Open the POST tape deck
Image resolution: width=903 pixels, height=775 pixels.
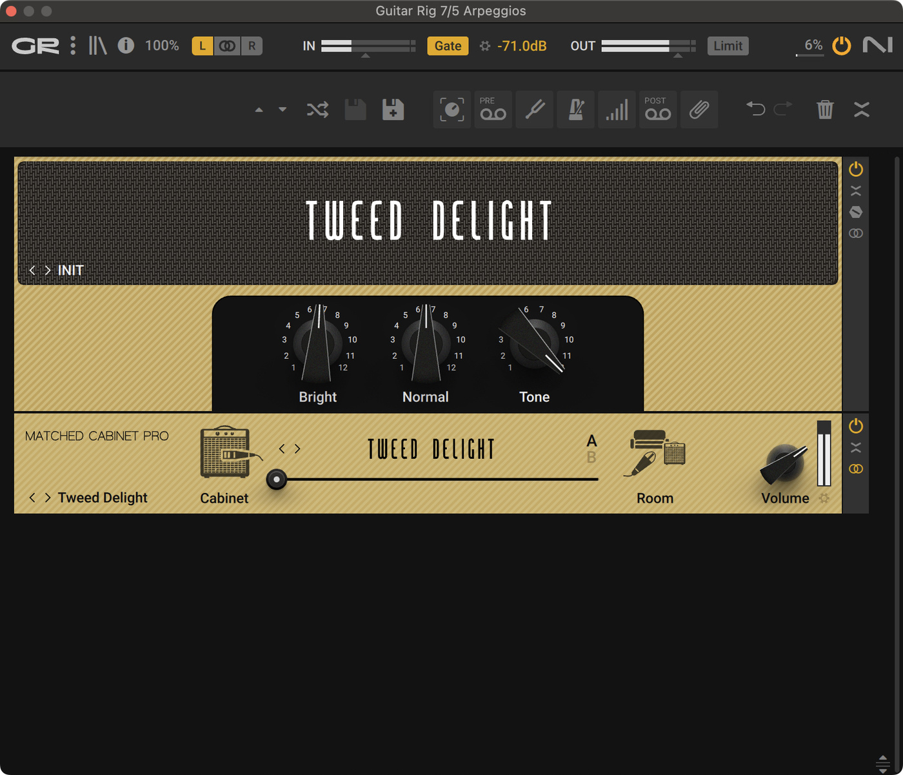[x=658, y=110]
